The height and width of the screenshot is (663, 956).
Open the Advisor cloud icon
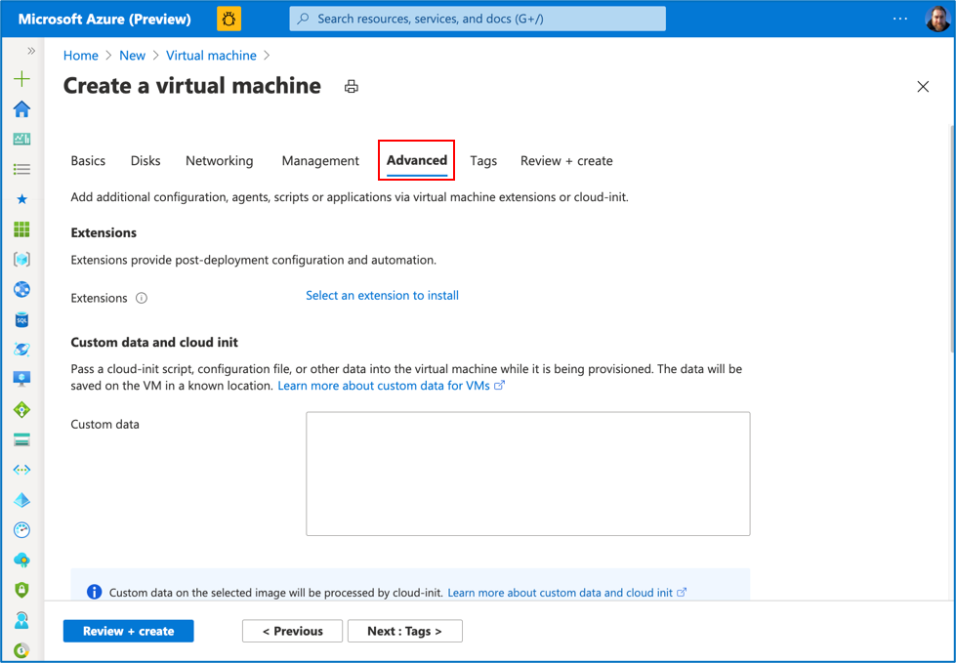pos(21,560)
